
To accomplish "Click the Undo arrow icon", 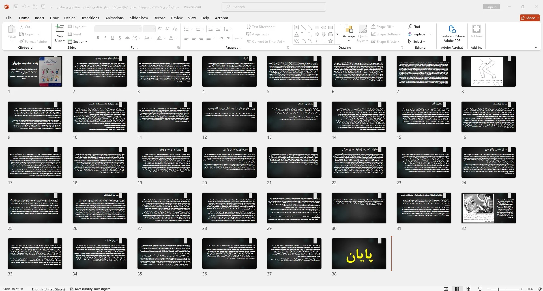I will click(x=24, y=7).
